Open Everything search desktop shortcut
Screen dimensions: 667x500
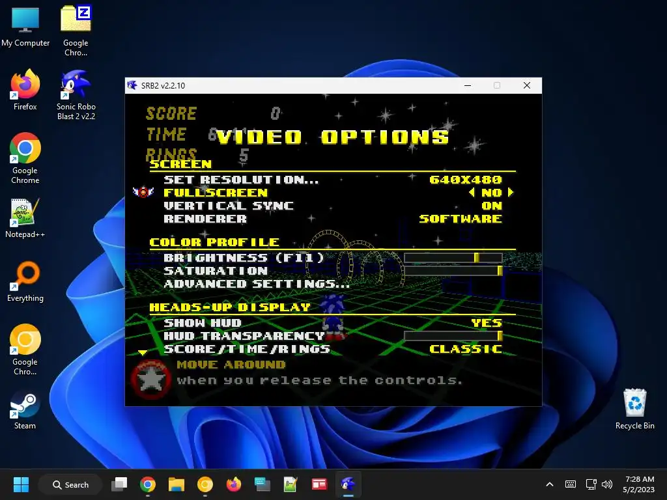pos(25,281)
